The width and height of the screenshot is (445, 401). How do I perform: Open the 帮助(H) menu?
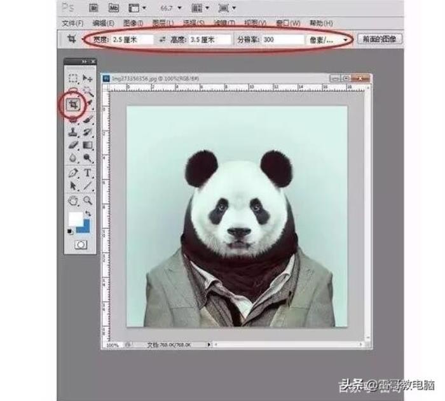click(321, 24)
